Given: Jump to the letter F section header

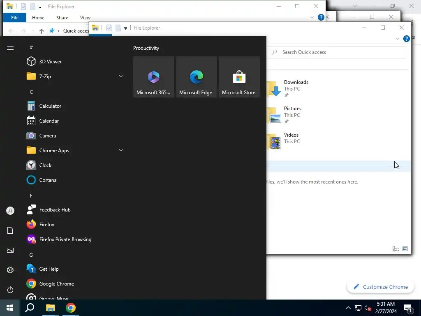Looking at the screenshot, I should 31,195.
